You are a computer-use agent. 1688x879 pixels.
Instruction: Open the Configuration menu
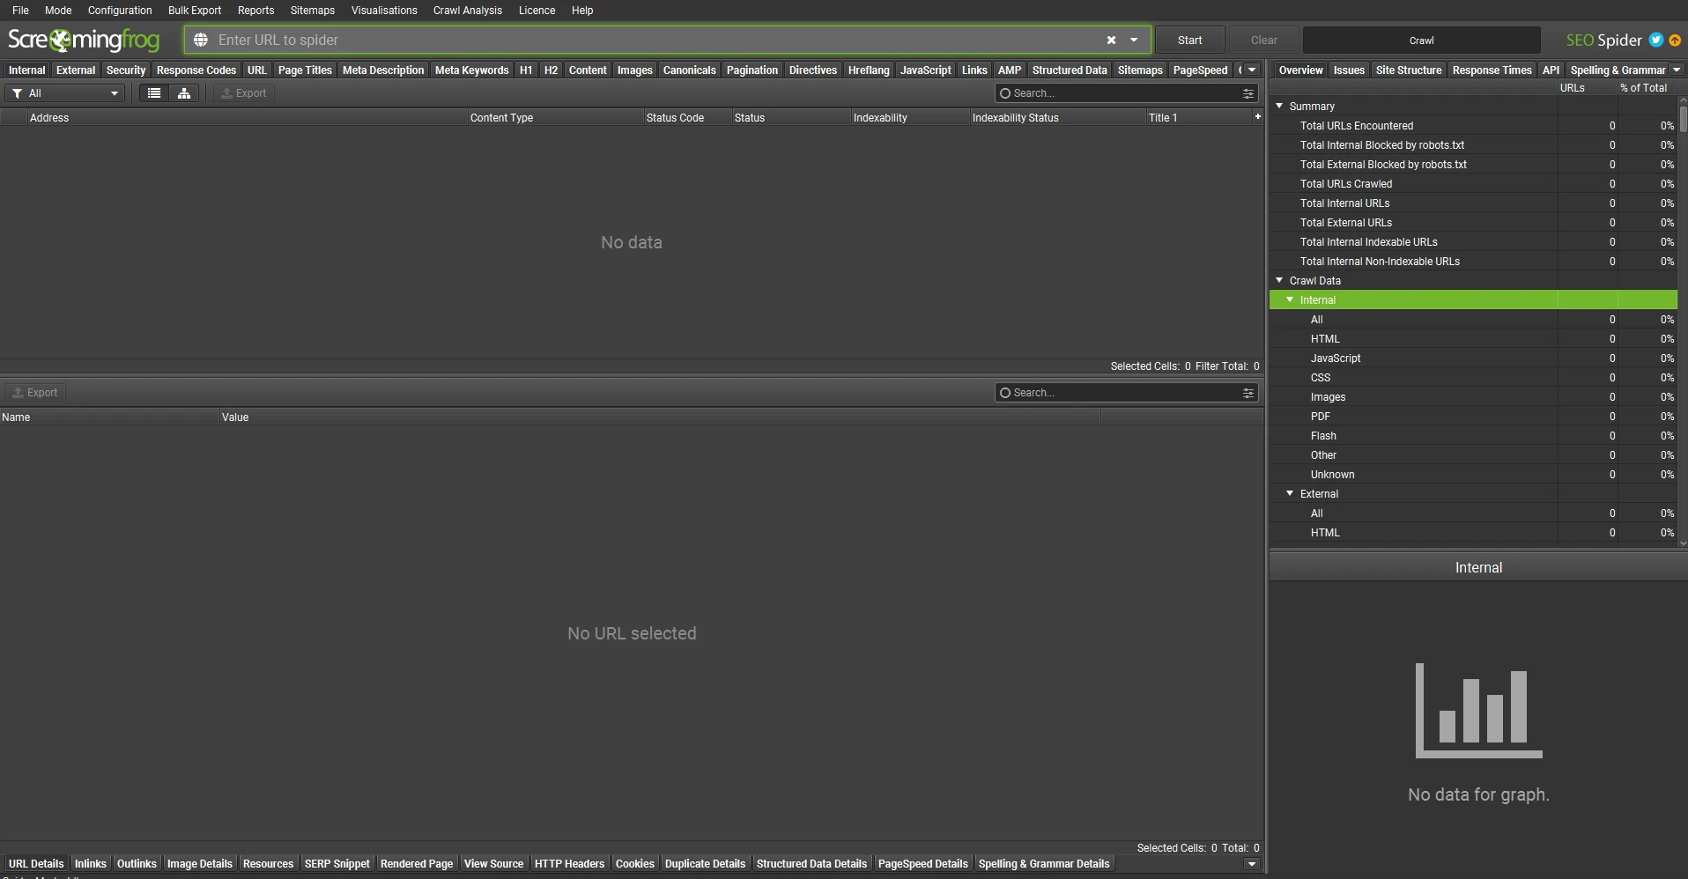click(x=120, y=11)
